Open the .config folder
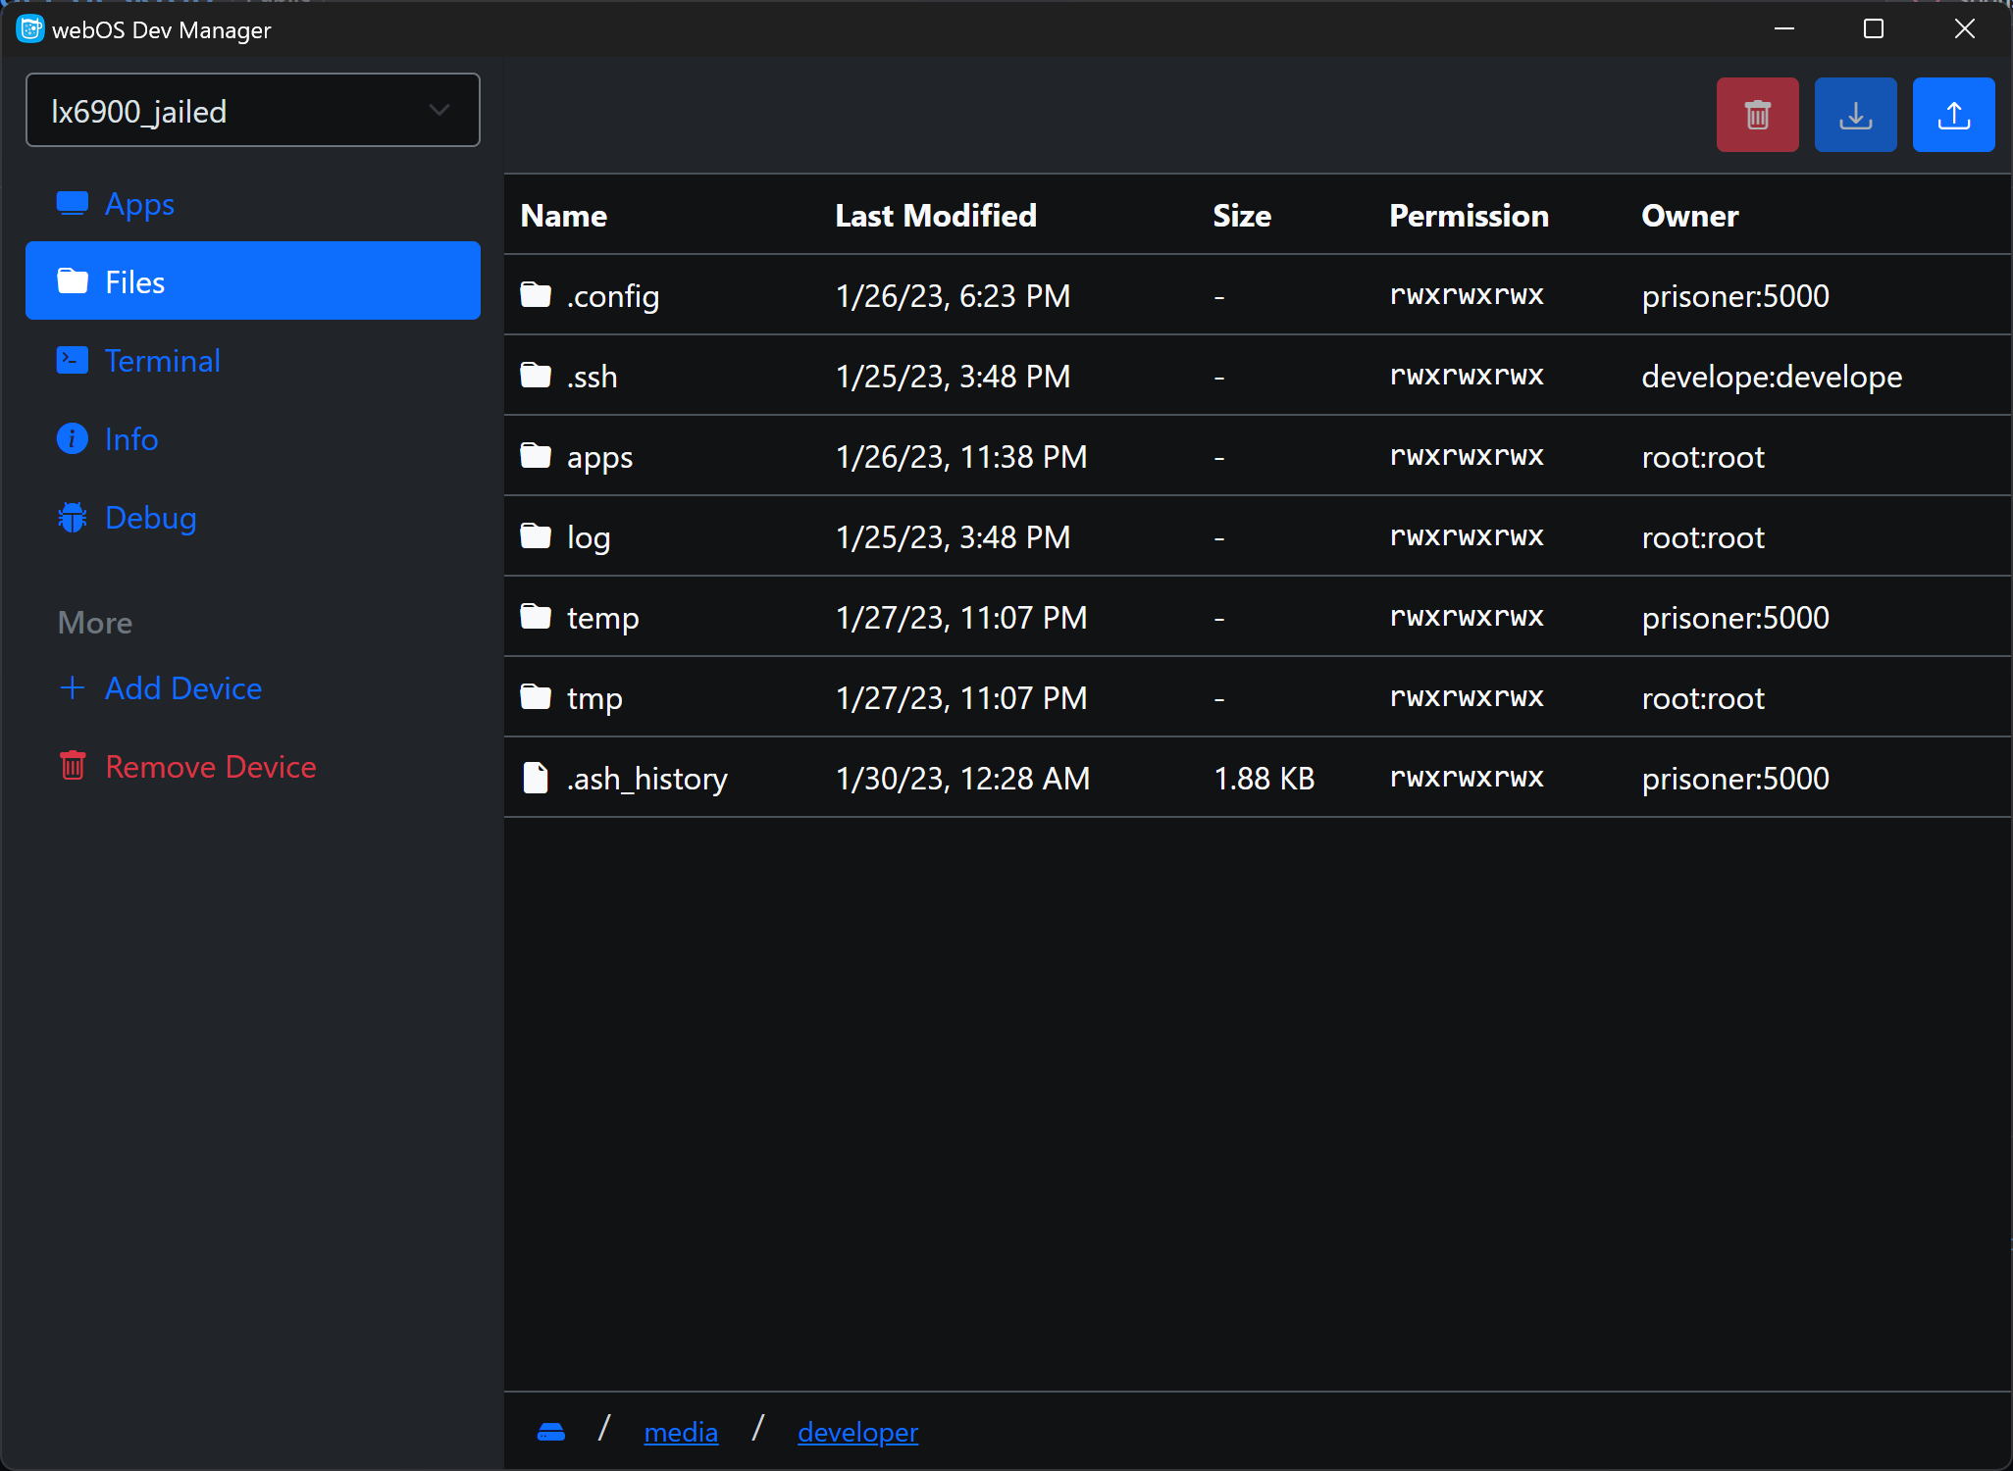 click(x=613, y=295)
